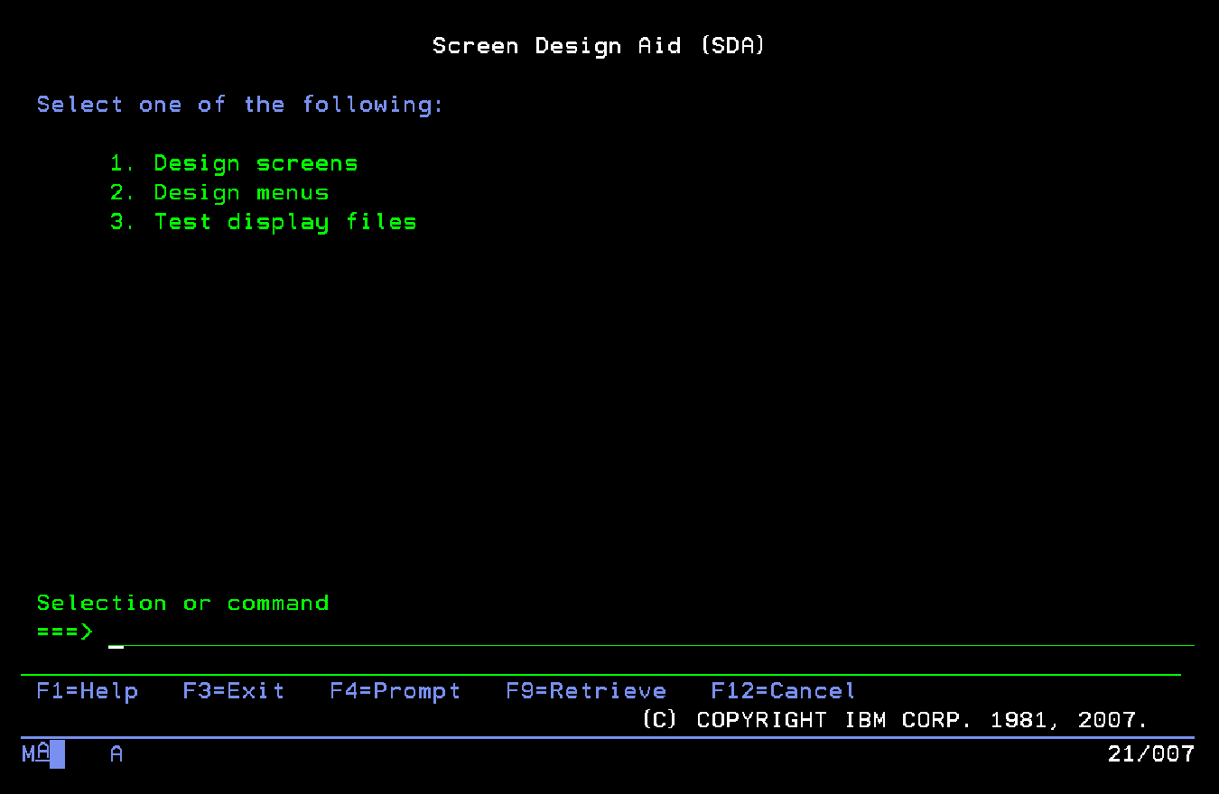Click the blue cursor block next to MA
The height and width of the screenshot is (794, 1219).
(58, 754)
